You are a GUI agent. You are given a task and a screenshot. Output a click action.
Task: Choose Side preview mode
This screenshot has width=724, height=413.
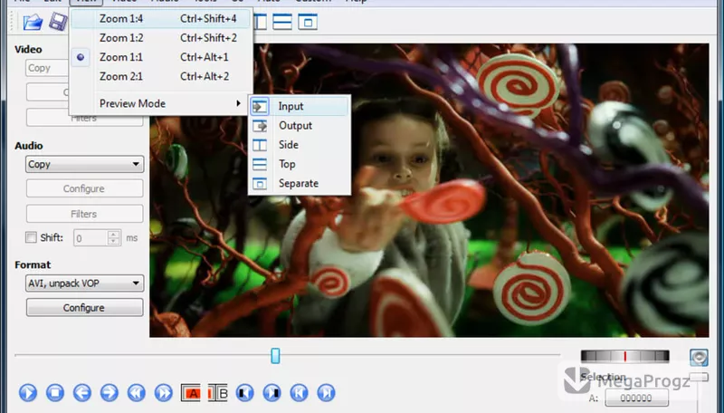click(300, 145)
